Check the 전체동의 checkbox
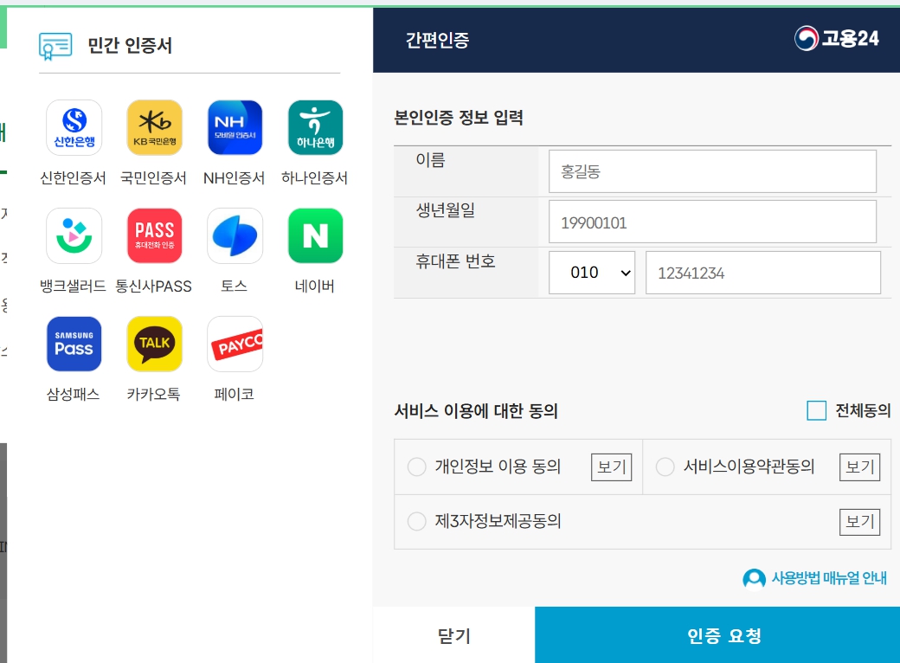 point(816,410)
